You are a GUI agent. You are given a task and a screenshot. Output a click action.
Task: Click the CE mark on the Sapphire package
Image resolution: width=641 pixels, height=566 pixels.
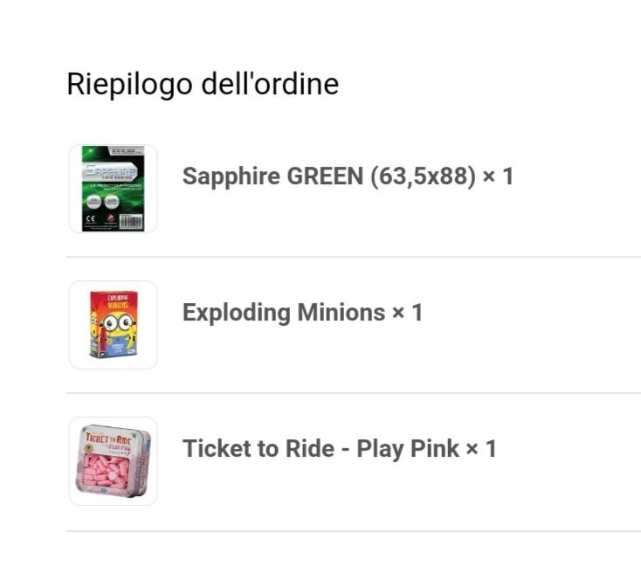tap(91, 220)
